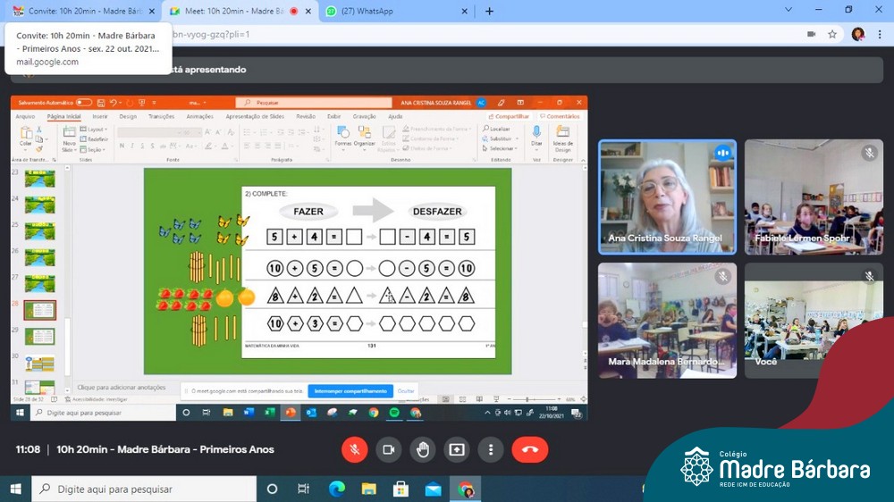Open 'Arquivo' menu in shared PowerPoint
This screenshot has width=894, height=502.
pos(25,116)
